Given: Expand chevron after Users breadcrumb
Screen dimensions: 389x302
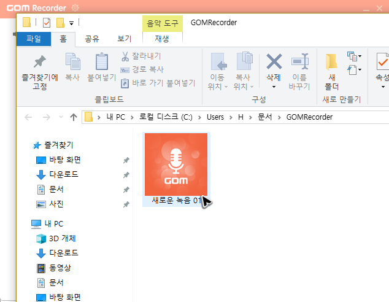Looking at the screenshot, I should tap(231, 117).
